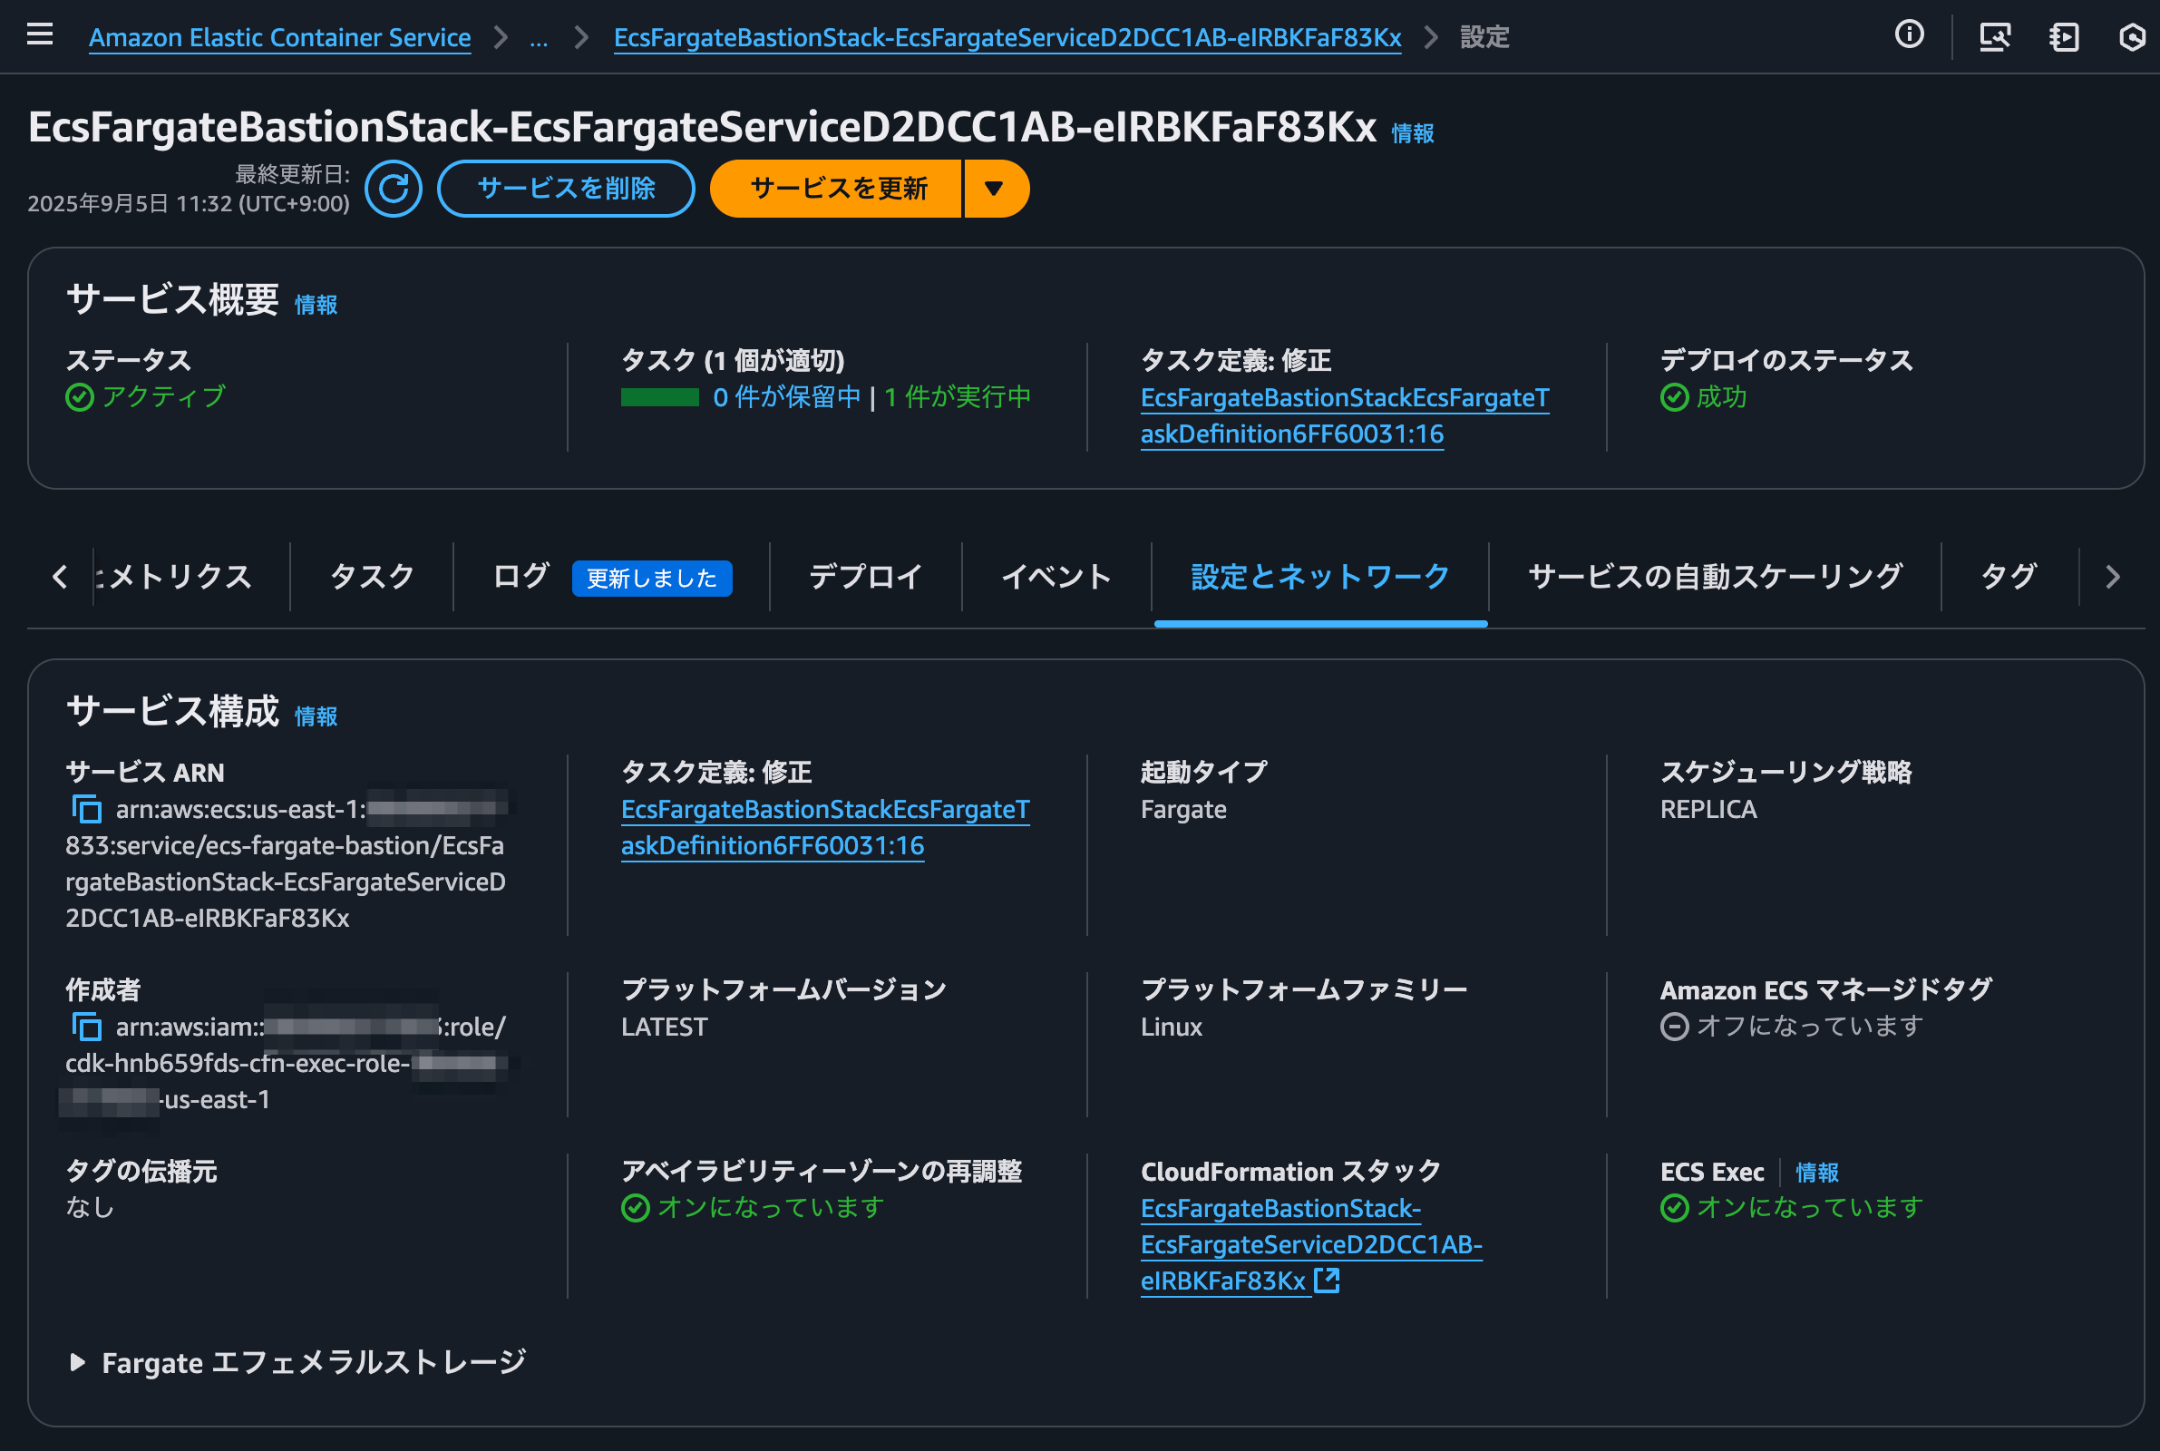The height and width of the screenshot is (1451, 2160).
Task: Select the 設定とネットワーク tab
Action: point(1321,577)
